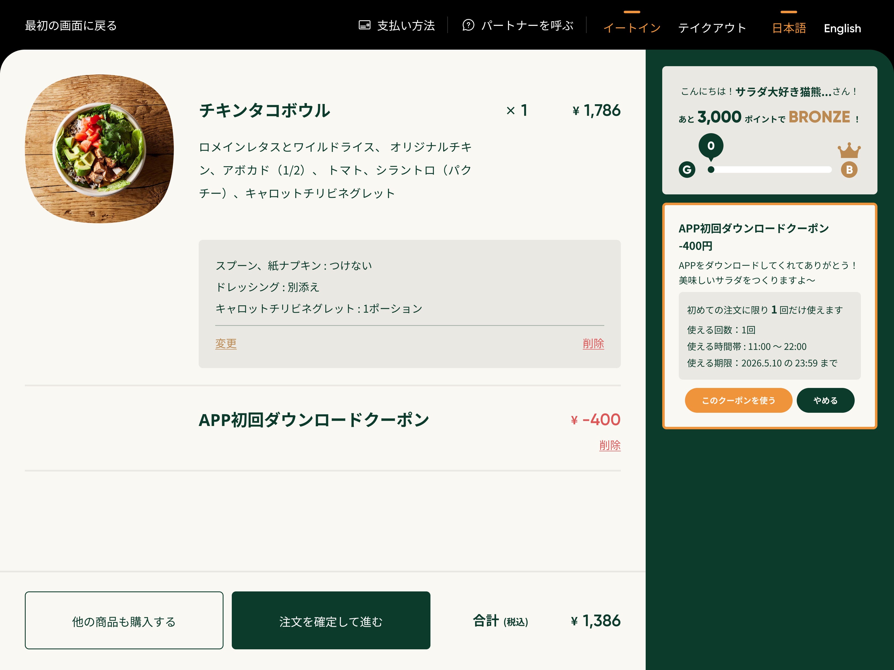This screenshot has width=894, height=670.
Task: Click 変更 to edit bowl options
Action: 225,343
